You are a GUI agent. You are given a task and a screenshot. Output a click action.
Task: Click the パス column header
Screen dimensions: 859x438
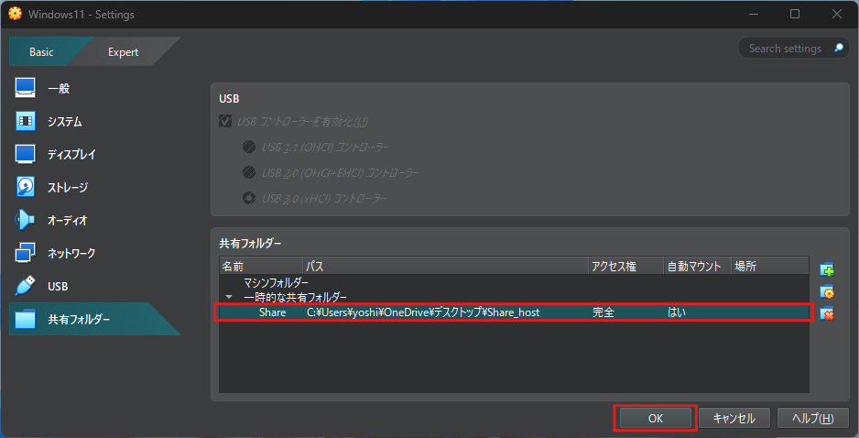point(445,267)
